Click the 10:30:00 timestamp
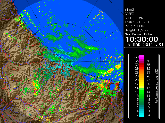165x123 pixels. tap(142, 39)
